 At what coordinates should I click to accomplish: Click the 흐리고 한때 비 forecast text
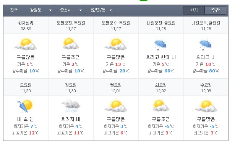[161, 57]
